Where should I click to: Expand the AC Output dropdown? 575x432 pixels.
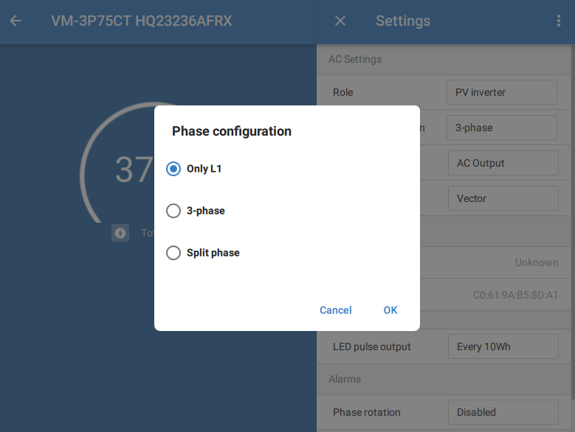click(502, 163)
